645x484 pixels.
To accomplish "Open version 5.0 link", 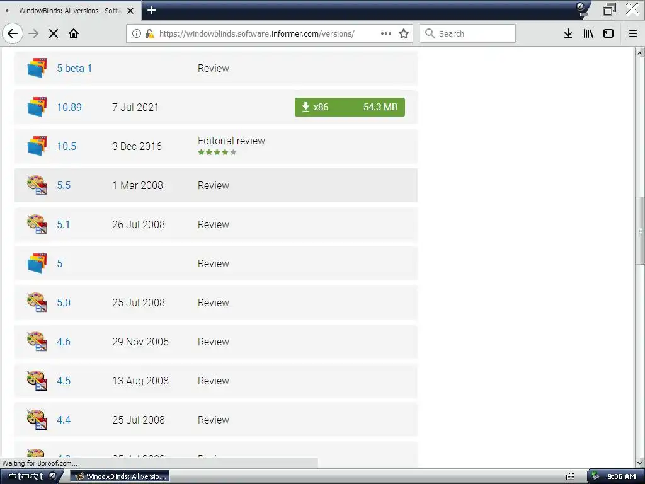I will coord(64,303).
